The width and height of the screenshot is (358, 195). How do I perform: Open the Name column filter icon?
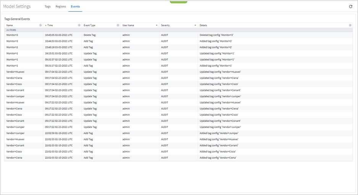pos(40,25)
